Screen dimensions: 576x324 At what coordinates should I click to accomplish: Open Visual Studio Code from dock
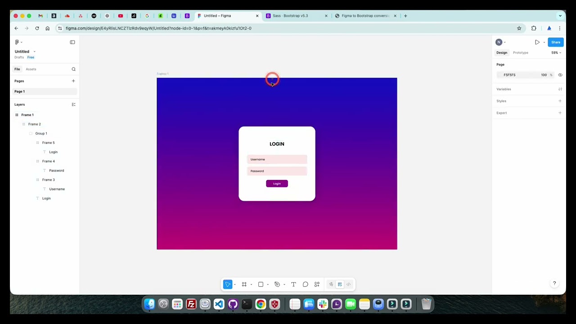219,305
